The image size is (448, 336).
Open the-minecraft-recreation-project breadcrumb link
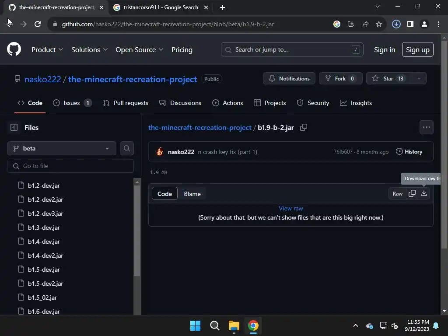pyautogui.click(x=199, y=127)
